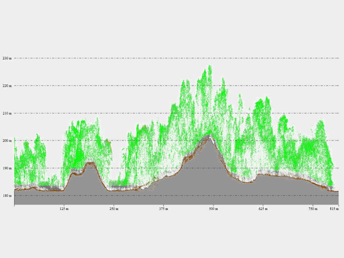Select the 220 m elevation label
The image size is (344, 258).
pyautogui.click(x=7, y=86)
